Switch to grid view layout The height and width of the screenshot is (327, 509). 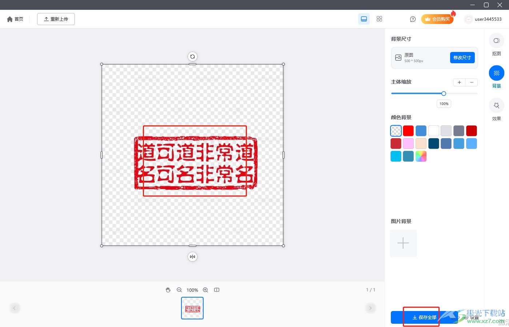pos(379,19)
